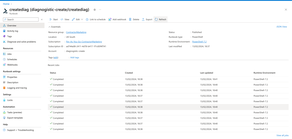The width and height of the screenshot is (292, 139).
Task: Click Support + Troubleshooting help icon
Action: (5, 130)
